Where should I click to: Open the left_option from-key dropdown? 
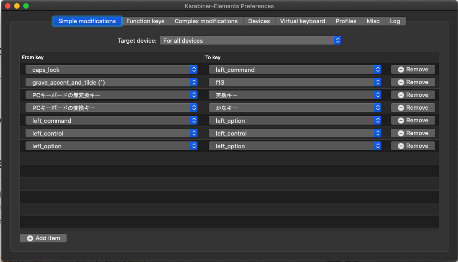click(x=111, y=146)
